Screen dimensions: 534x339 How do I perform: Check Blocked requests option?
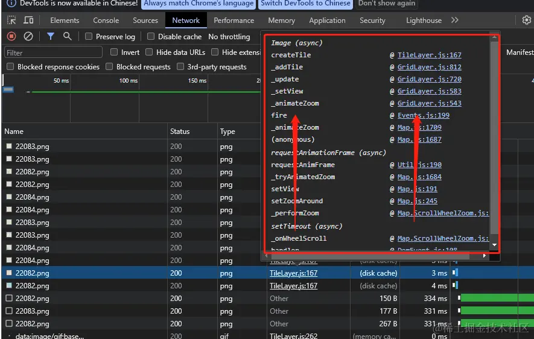click(109, 67)
